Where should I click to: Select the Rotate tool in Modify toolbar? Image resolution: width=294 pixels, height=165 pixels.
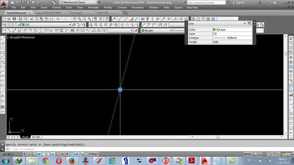click(291, 76)
